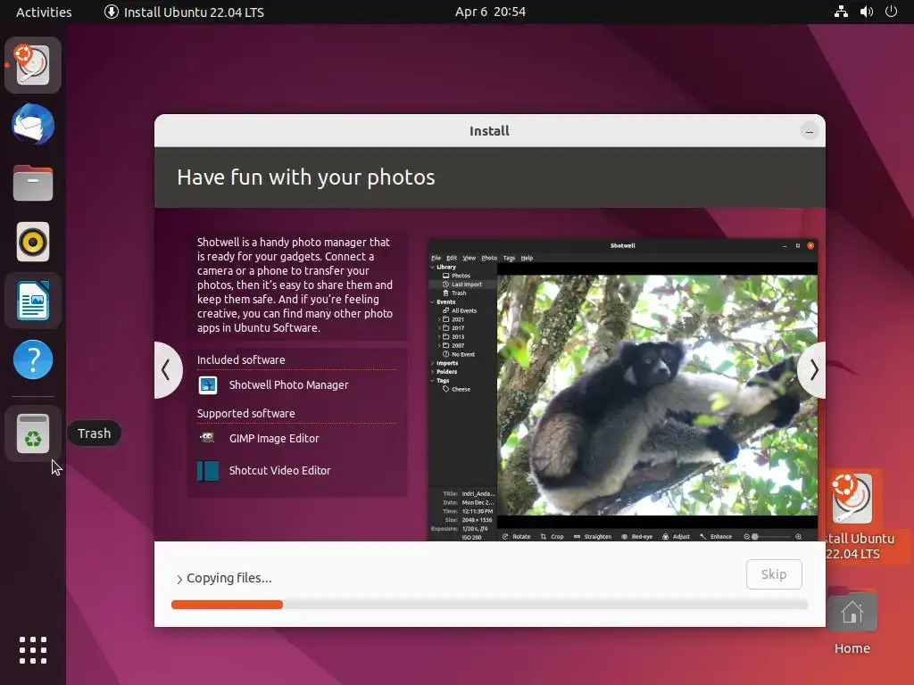Open the clock and calendar menu
Viewport: 914px width, 685px height.
490,12
